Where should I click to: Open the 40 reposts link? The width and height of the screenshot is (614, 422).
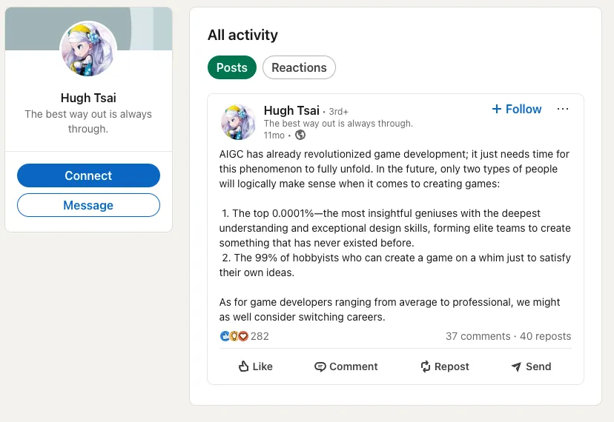point(545,336)
